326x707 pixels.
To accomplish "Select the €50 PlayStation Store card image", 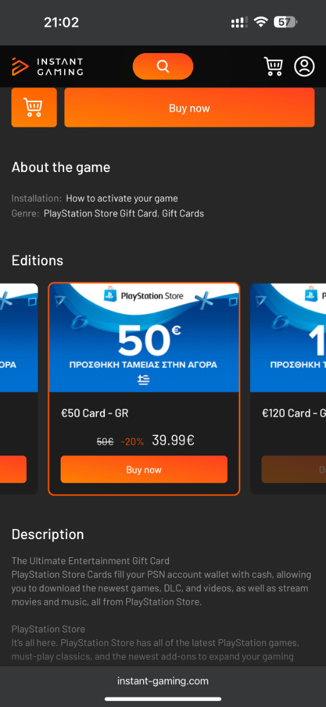I will click(x=144, y=338).
